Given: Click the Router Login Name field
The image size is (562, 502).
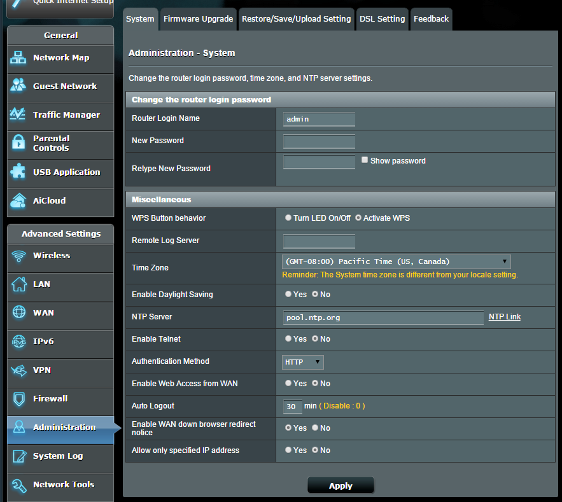Looking at the screenshot, I should [319, 119].
